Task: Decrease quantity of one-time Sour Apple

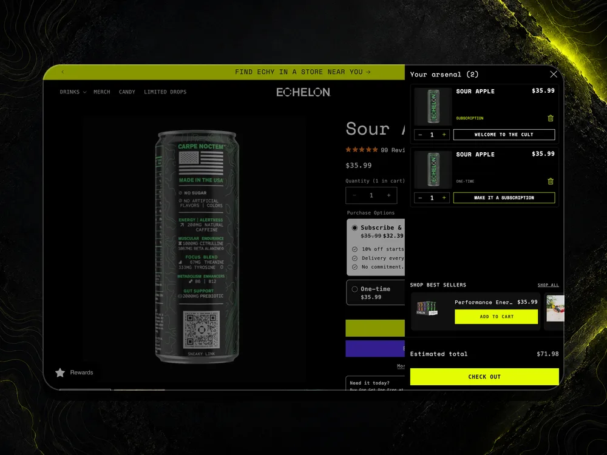Action: [x=421, y=198]
